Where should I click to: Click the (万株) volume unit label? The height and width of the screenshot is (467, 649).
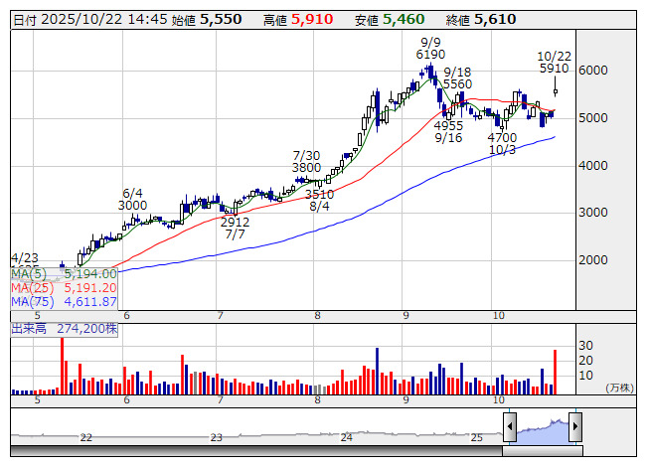pos(619,388)
